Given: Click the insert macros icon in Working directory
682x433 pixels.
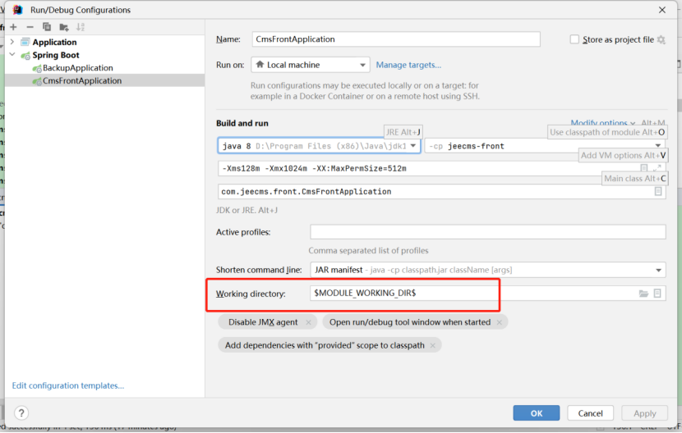Looking at the screenshot, I should [x=658, y=294].
